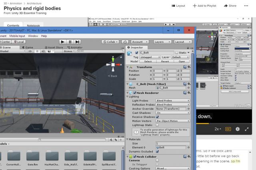Click the Scale Y field

(x=171, y=79)
